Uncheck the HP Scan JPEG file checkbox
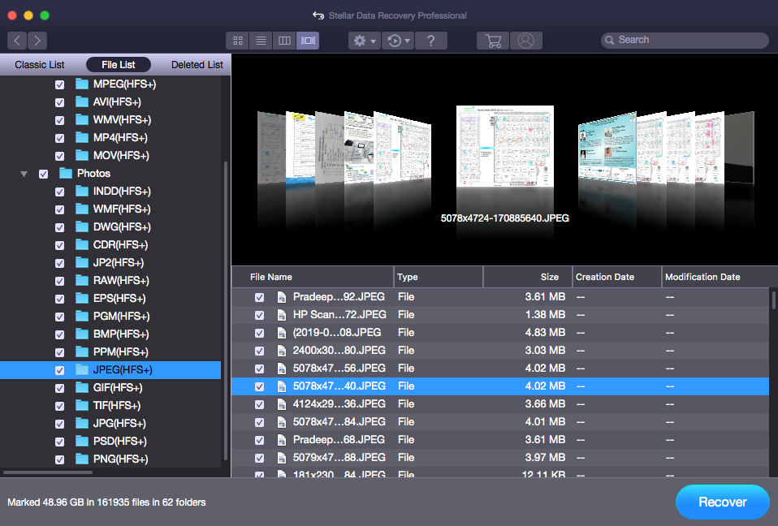 pyautogui.click(x=259, y=315)
